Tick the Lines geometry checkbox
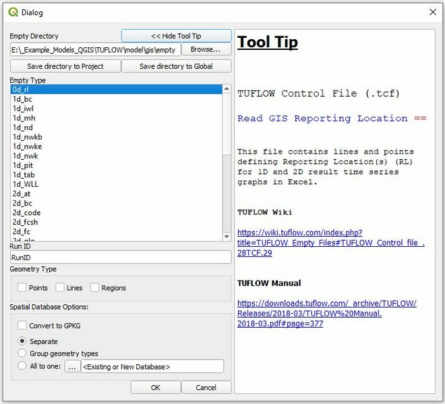 pyautogui.click(x=60, y=288)
